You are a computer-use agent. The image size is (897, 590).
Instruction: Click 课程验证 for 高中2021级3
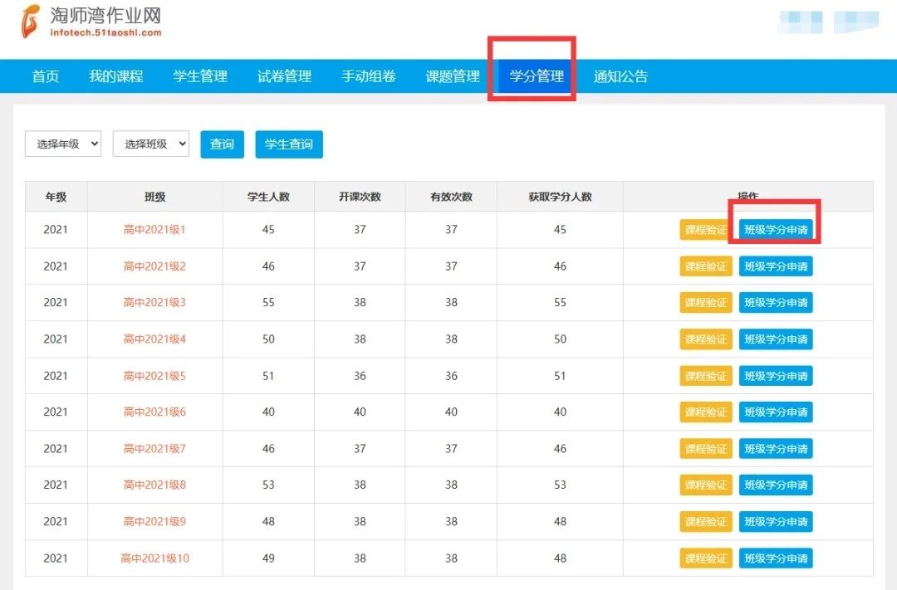[x=706, y=303]
